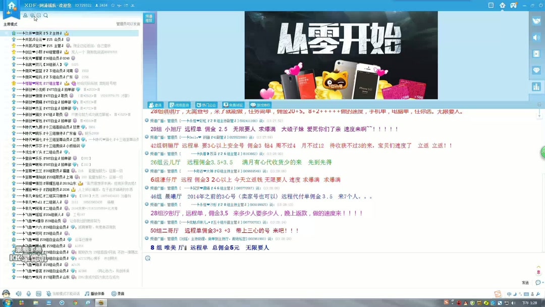Click the 从零开始 banner image
This screenshot has width=545, height=307.
point(341,56)
